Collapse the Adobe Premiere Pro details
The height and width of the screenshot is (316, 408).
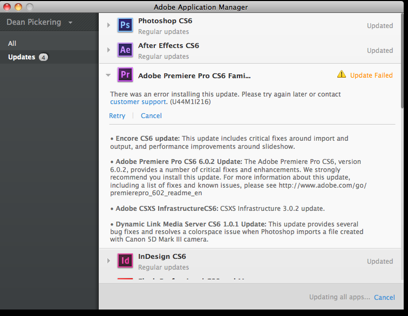point(109,75)
